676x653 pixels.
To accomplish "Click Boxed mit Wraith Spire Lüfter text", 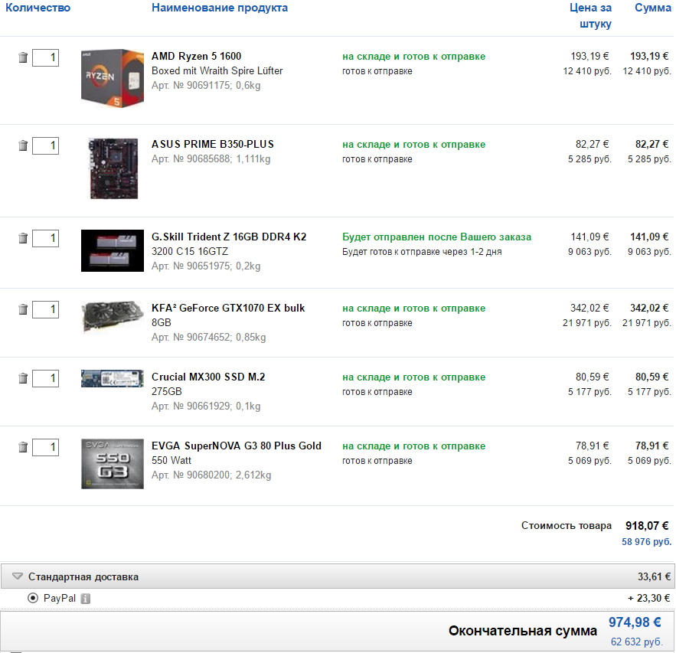I will (x=217, y=70).
